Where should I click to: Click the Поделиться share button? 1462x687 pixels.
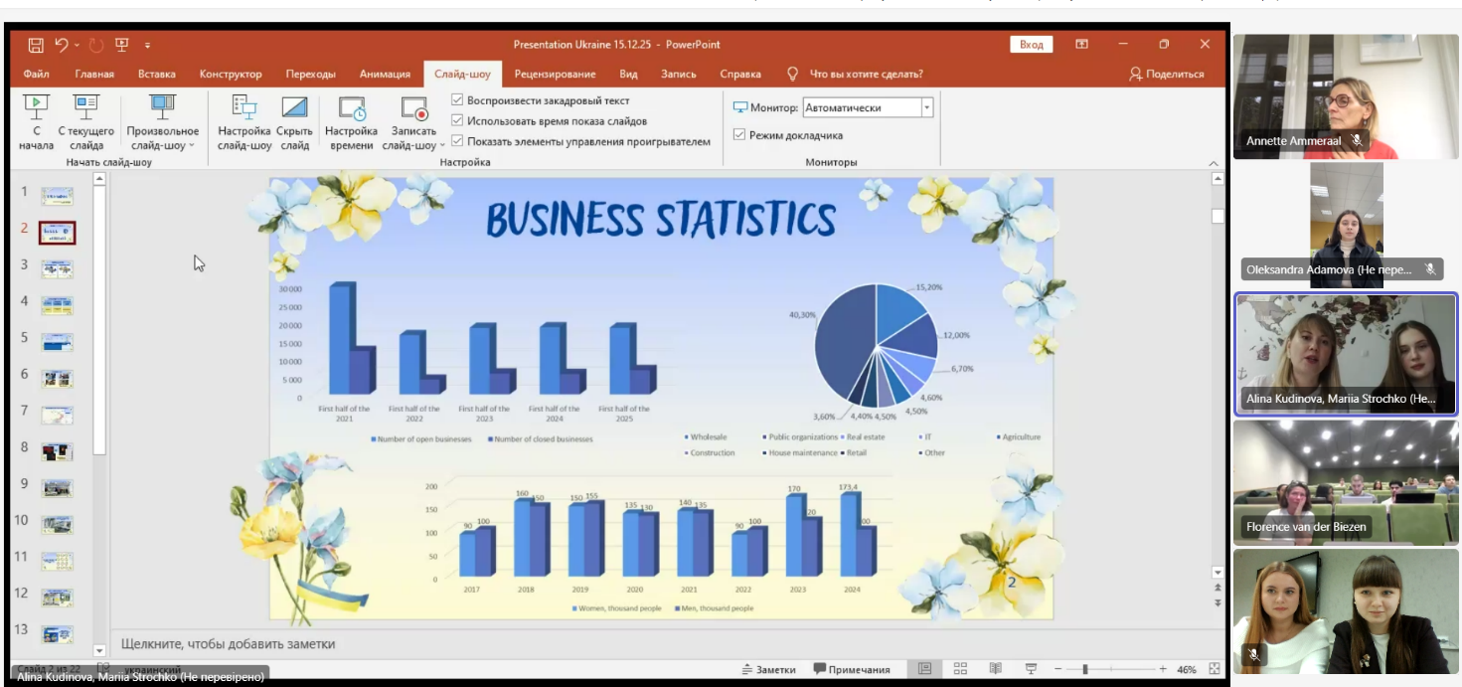[x=1167, y=74]
